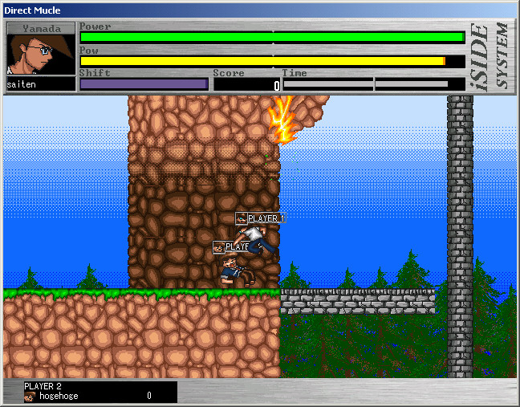Image resolution: width=520 pixels, height=407 pixels.
Task: Click the face icon beside PLAYER 1 tag
Action: click(242, 218)
